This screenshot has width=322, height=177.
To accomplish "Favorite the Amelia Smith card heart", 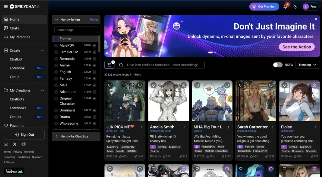I will point(153,85).
